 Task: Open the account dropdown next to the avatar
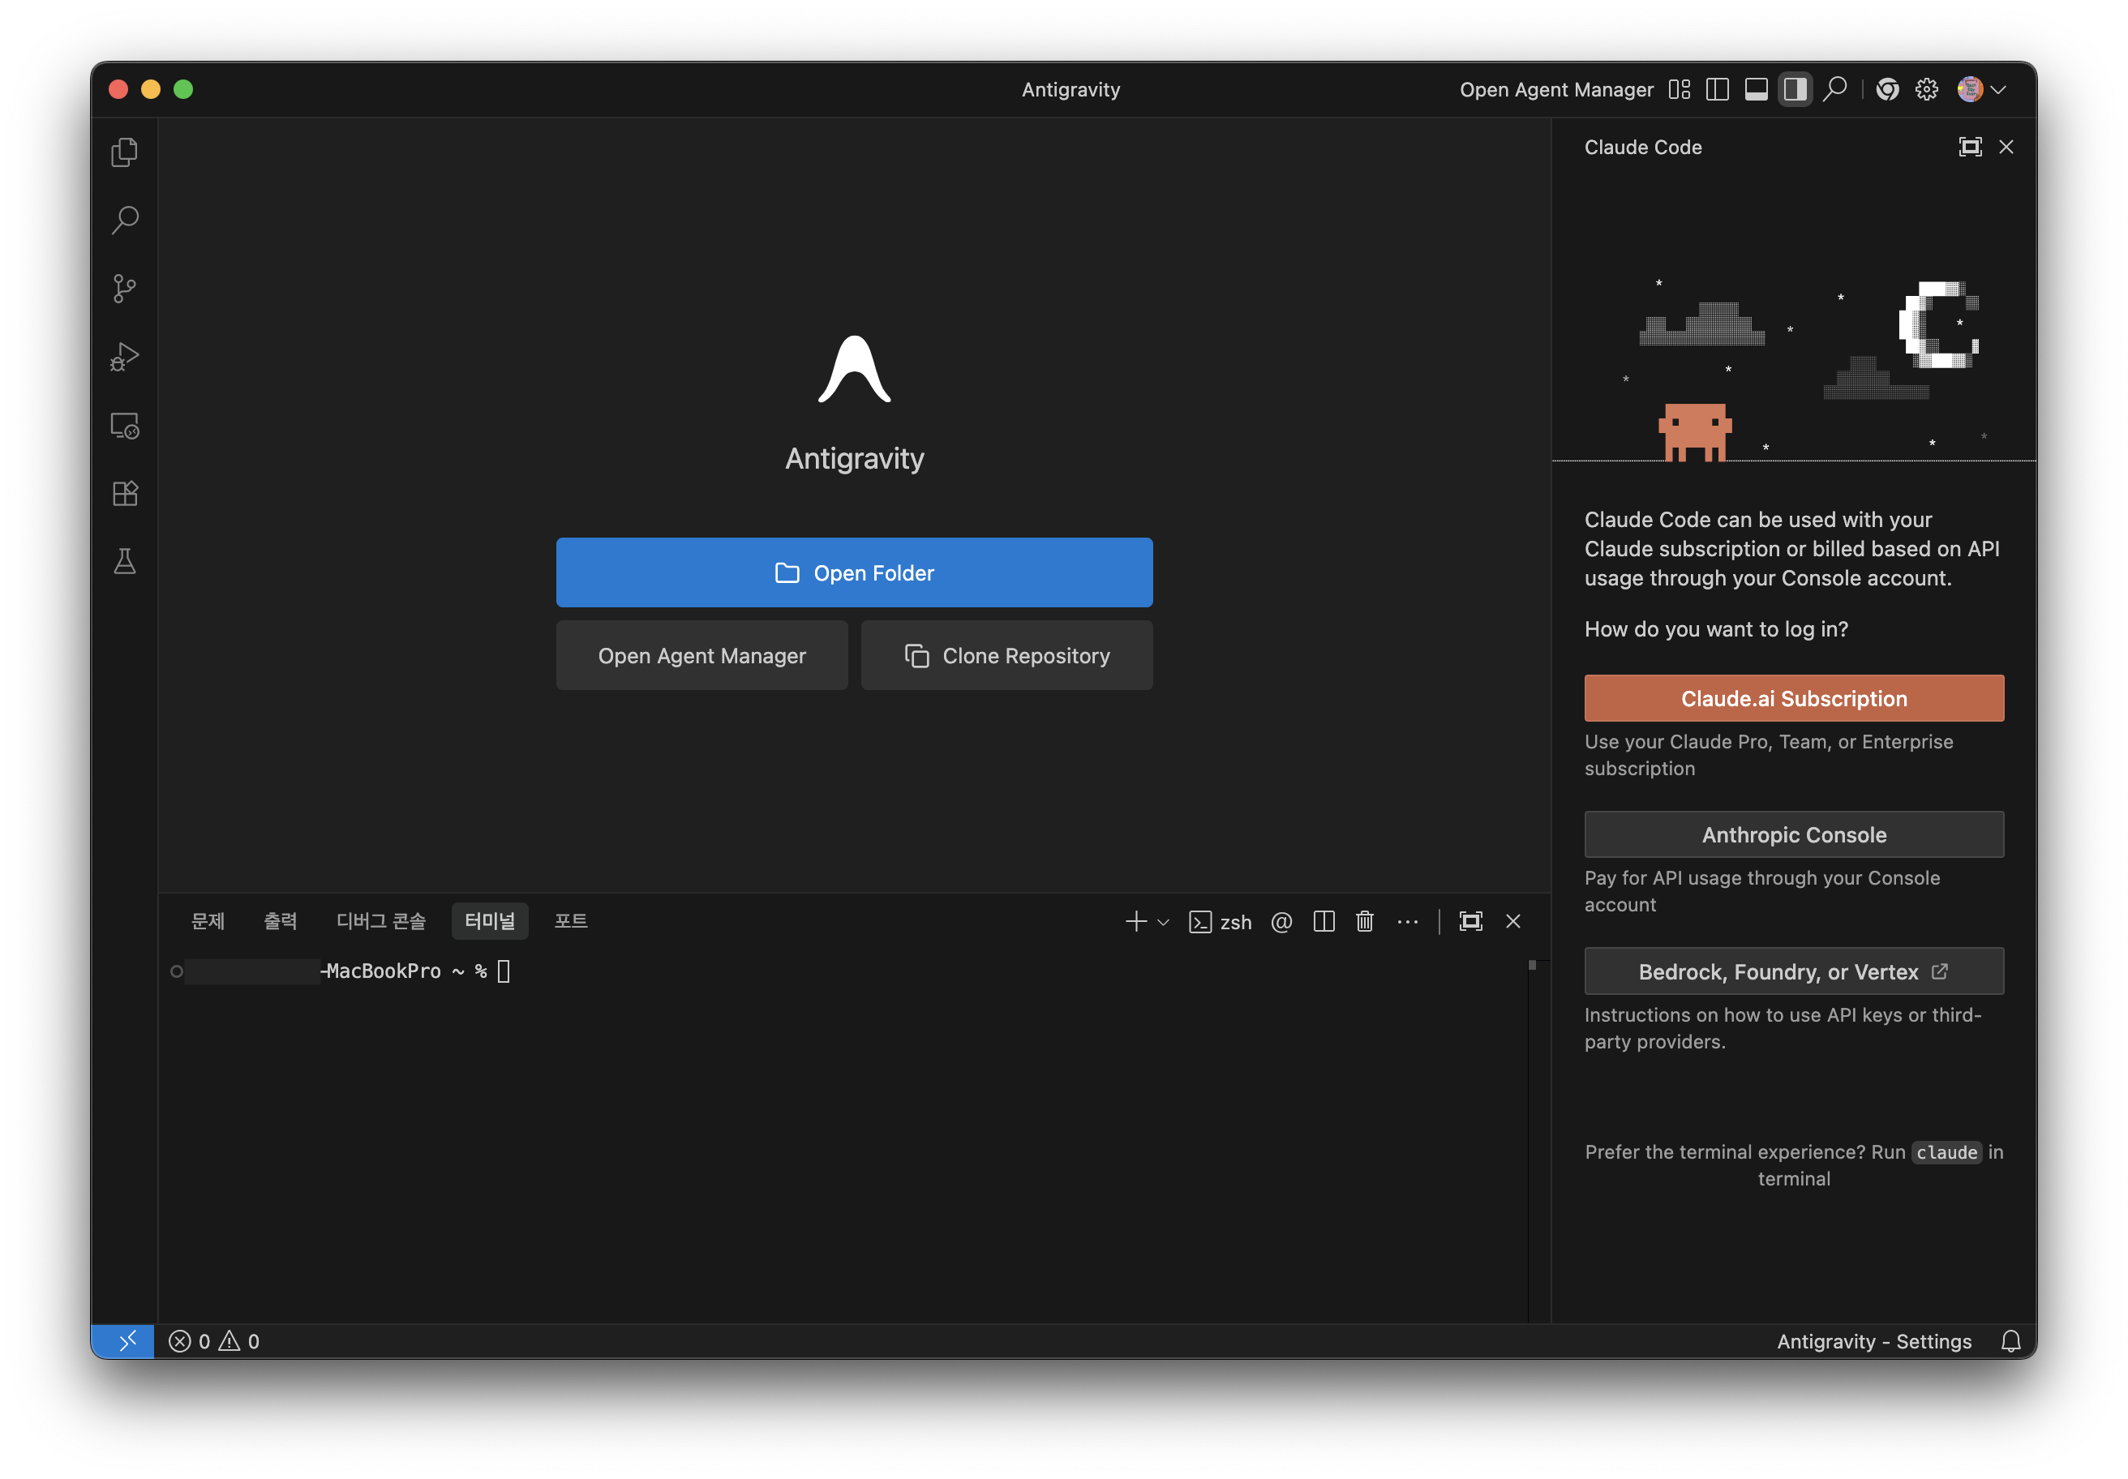1998,89
